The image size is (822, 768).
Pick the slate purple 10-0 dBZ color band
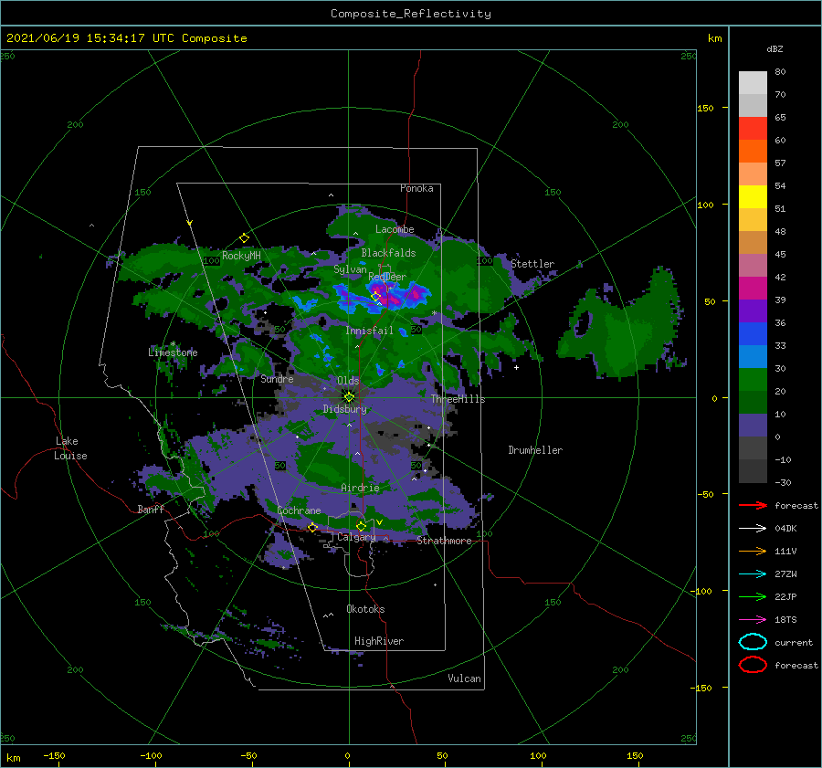pos(753,426)
